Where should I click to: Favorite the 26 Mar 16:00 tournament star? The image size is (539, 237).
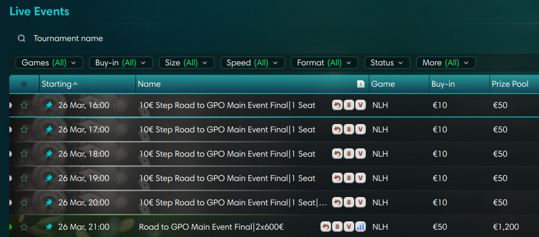(x=24, y=105)
